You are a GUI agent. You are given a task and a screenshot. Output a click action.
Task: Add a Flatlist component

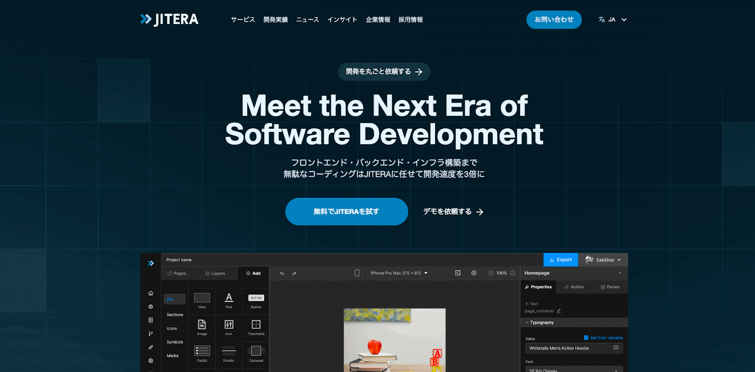[202, 354]
